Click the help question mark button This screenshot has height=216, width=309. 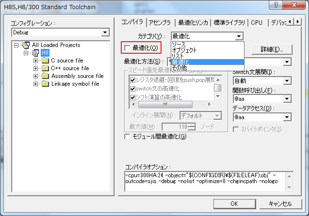(x=276, y=6)
